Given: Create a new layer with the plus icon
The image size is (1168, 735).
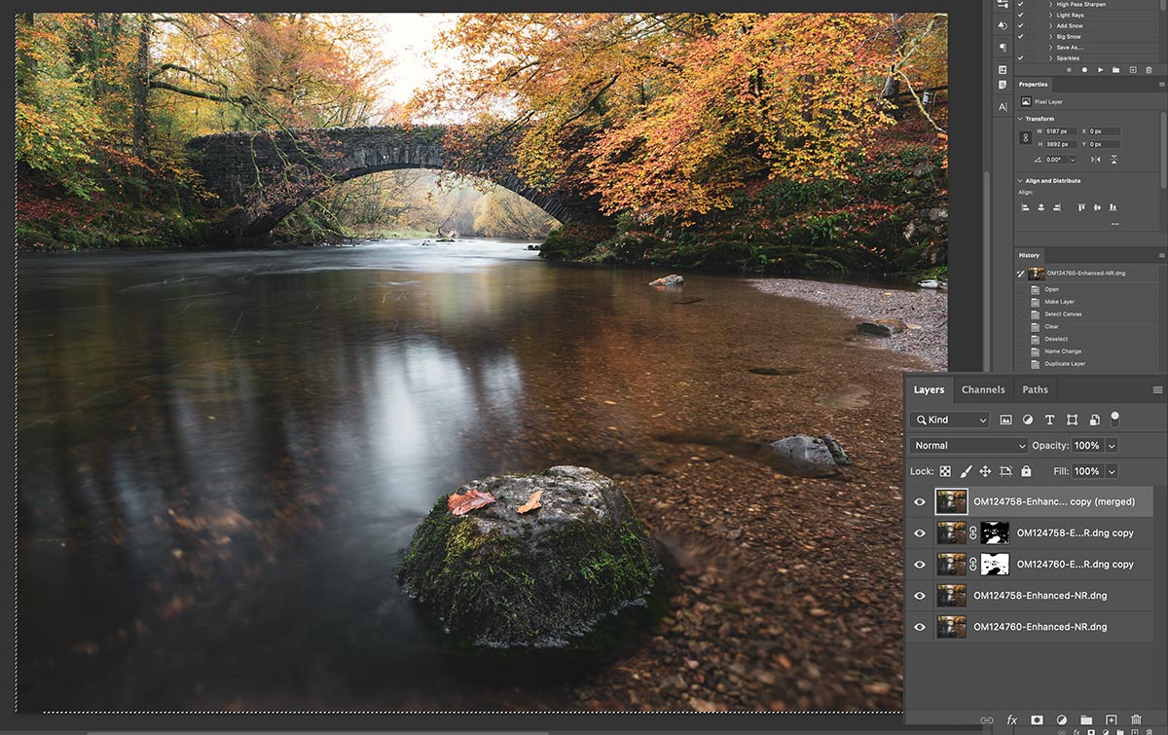Looking at the screenshot, I should click(1111, 720).
